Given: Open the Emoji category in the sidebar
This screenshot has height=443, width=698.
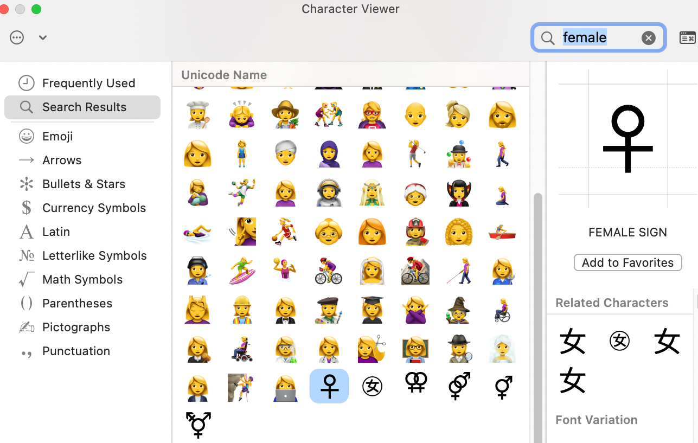Looking at the screenshot, I should [58, 136].
